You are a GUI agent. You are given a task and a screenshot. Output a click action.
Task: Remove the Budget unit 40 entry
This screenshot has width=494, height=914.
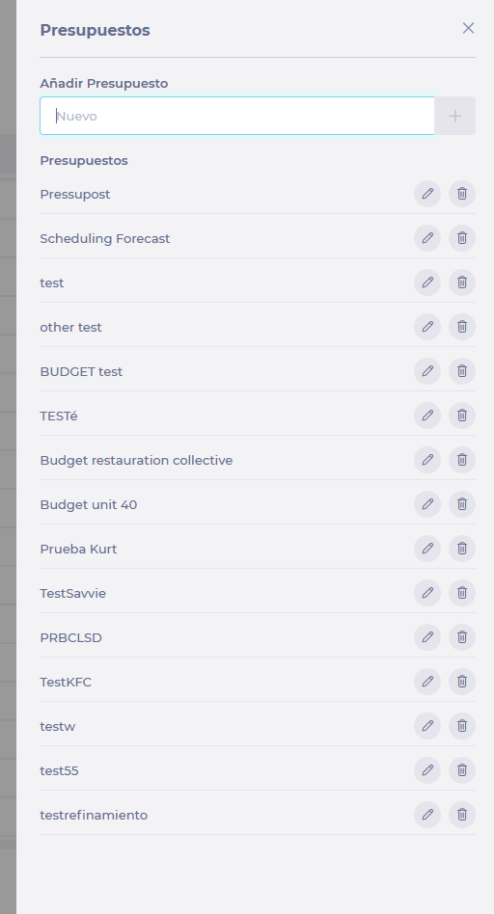462,503
